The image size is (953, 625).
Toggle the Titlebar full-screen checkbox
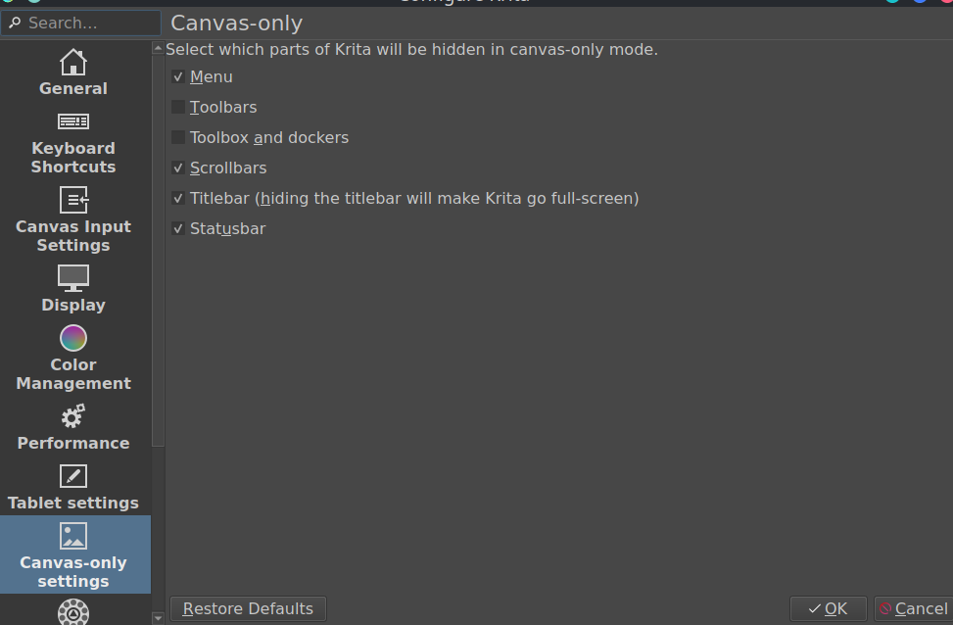coord(178,198)
